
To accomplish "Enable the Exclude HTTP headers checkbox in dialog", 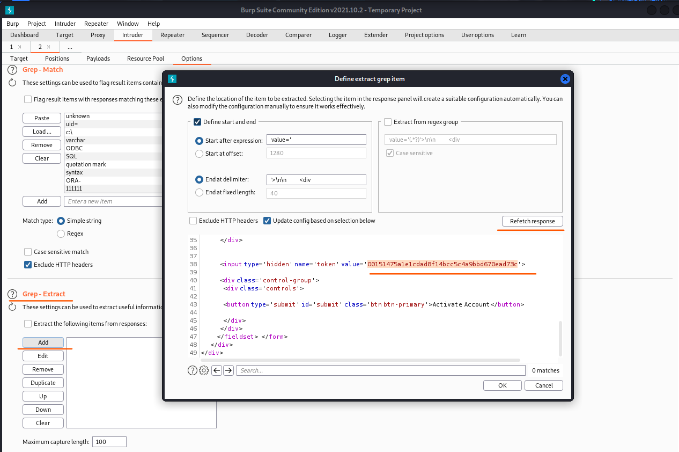I will pyautogui.click(x=193, y=221).
